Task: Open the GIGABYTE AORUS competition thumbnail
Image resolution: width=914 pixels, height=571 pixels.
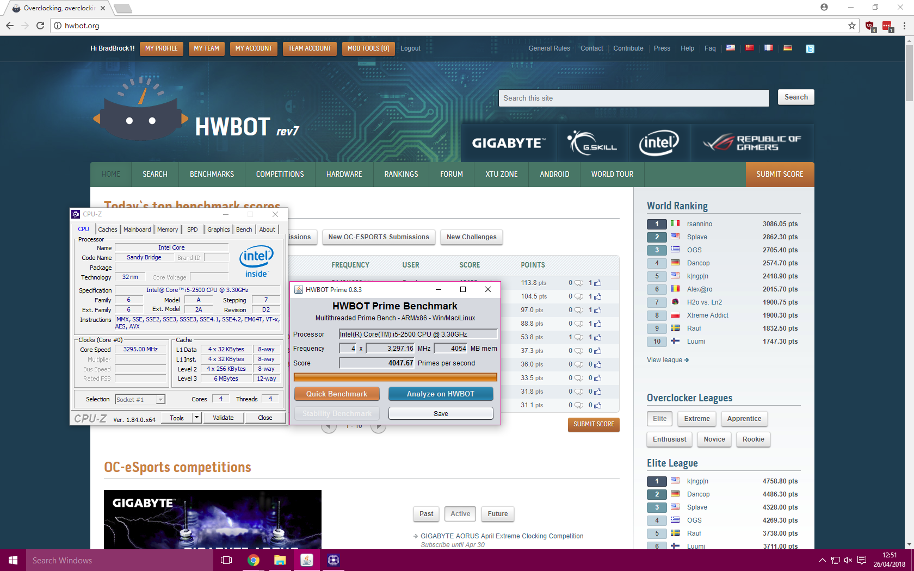Action: tap(213, 519)
